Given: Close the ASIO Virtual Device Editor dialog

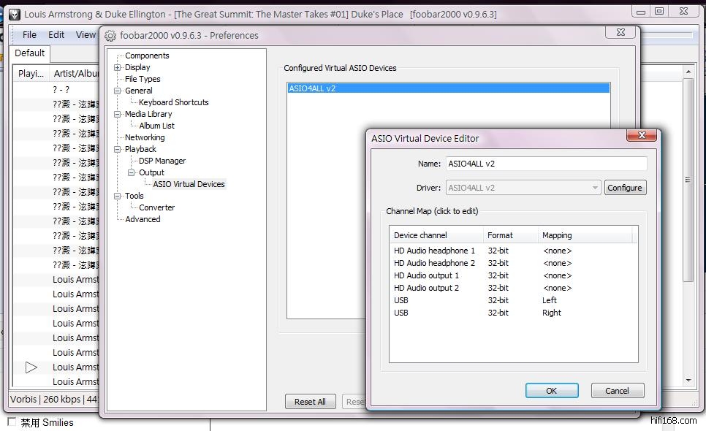Looking at the screenshot, I should (642, 136).
